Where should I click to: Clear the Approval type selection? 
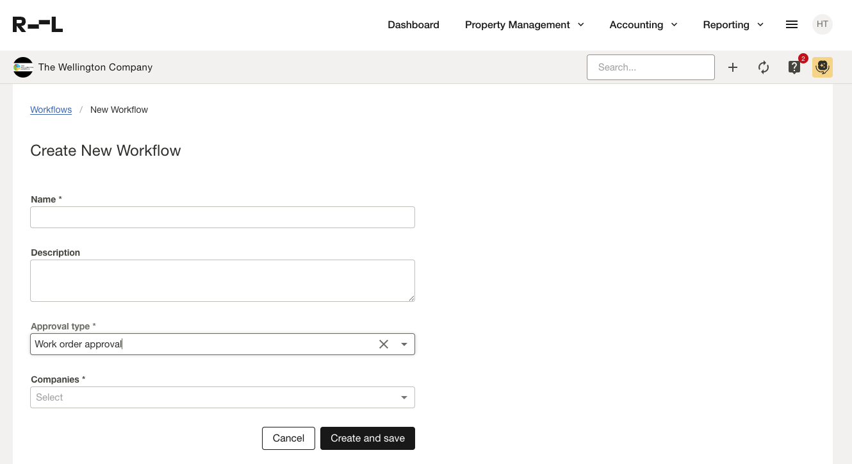click(384, 344)
